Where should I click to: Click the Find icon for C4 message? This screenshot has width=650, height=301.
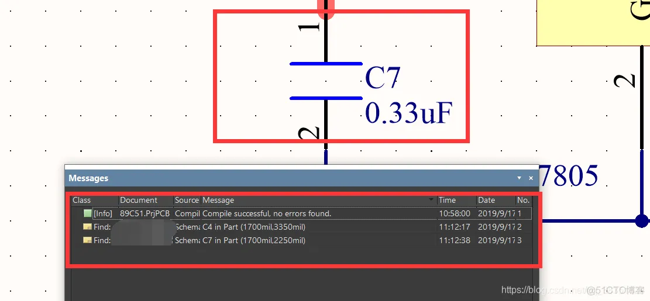87,227
